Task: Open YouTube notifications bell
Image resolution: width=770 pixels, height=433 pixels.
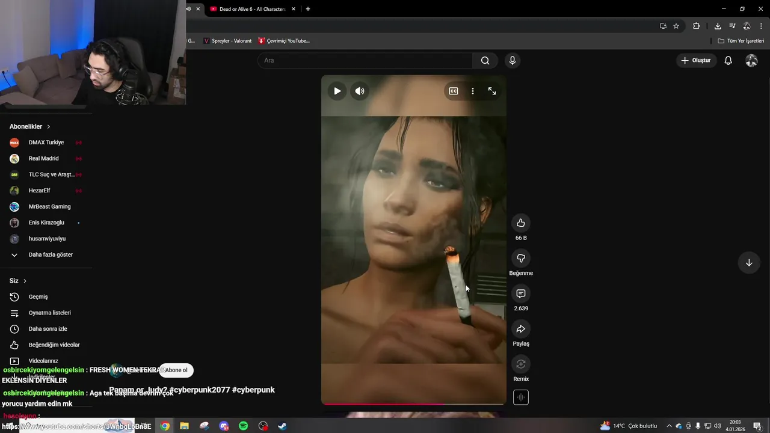Action: [x=728, y=60]
